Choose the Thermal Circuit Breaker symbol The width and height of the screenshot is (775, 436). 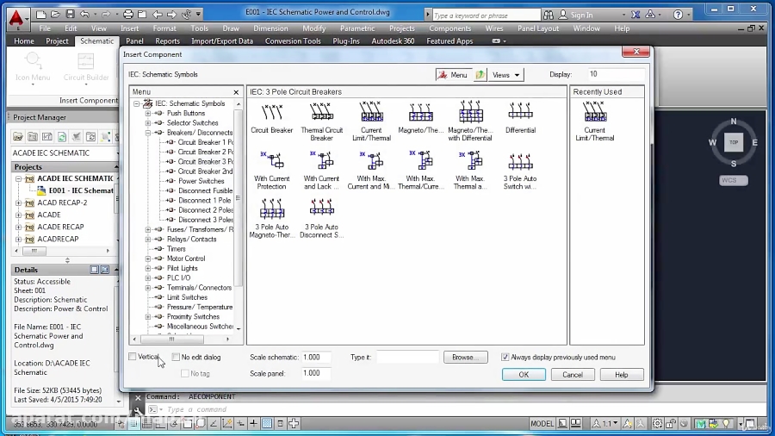[321, 113]
